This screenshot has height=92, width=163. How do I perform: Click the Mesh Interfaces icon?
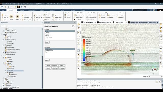(x=65, y=15)
